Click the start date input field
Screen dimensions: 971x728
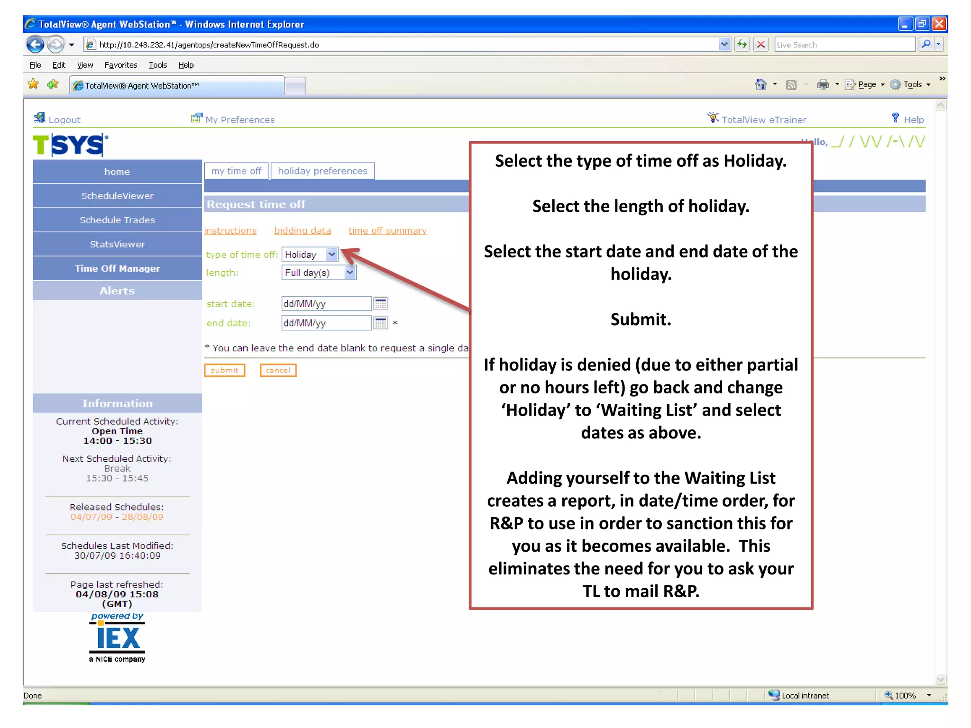click(326, 303)
